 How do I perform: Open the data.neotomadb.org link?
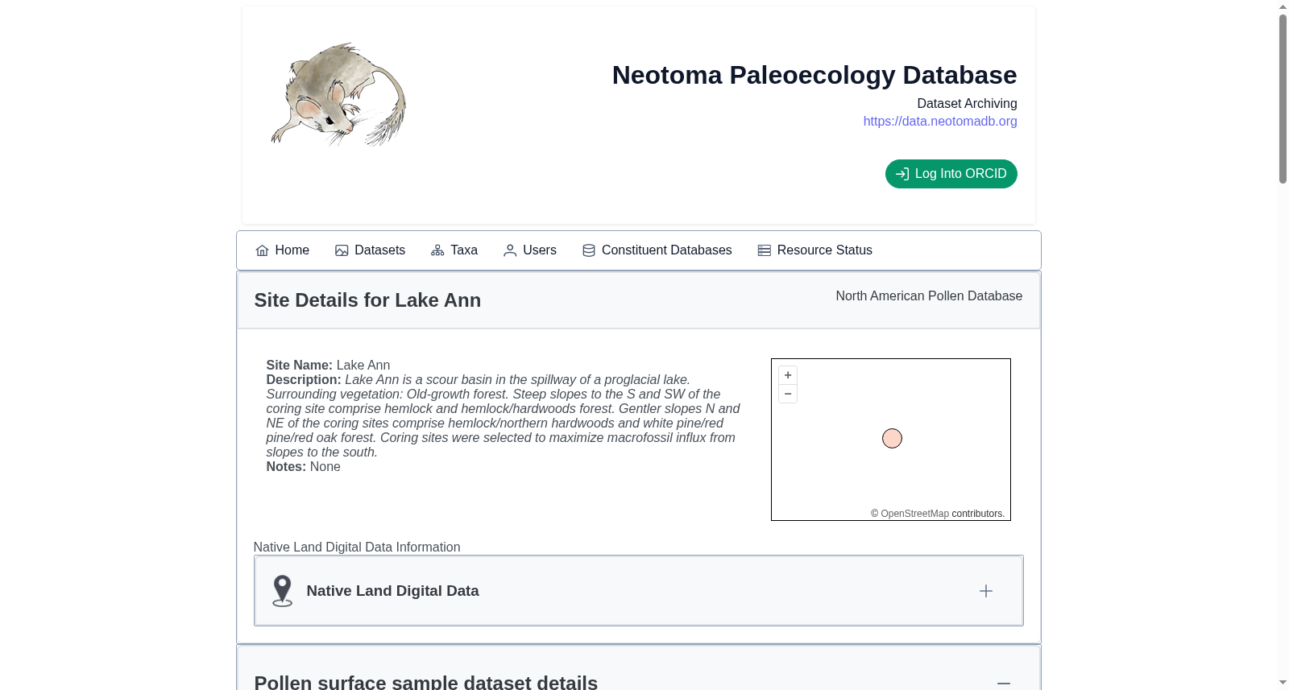point(940,122)
